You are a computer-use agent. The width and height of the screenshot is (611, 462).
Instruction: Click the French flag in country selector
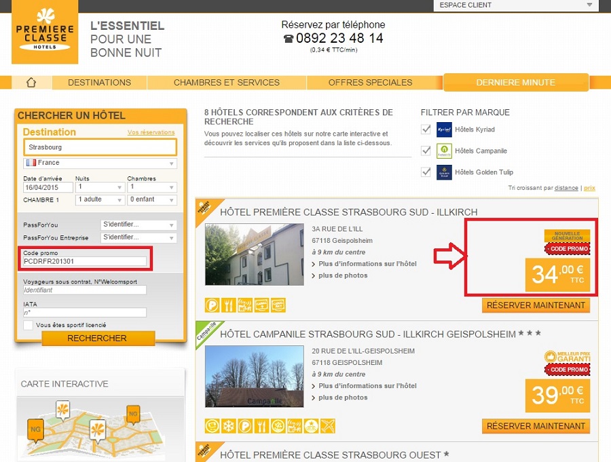click(31, 163)
